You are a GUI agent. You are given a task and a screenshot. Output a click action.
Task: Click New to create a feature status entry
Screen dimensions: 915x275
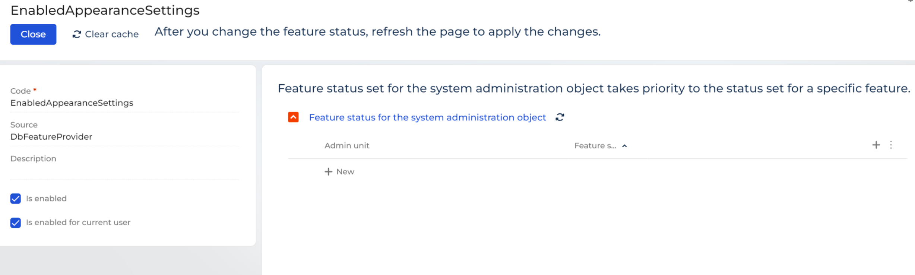click(x=345, y=171)
